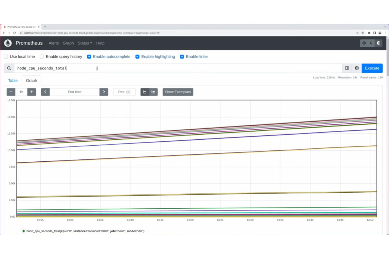Viewport: 389px width, 259px height.
Task: Switch to dark theme using the moon icon
Action: 371,43
